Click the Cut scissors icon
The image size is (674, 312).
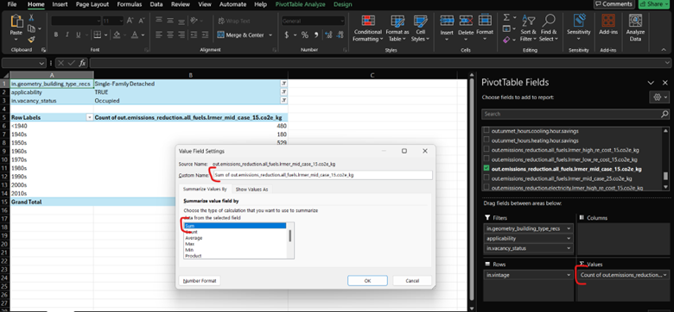pyautogui.click(x=31, y=17)
